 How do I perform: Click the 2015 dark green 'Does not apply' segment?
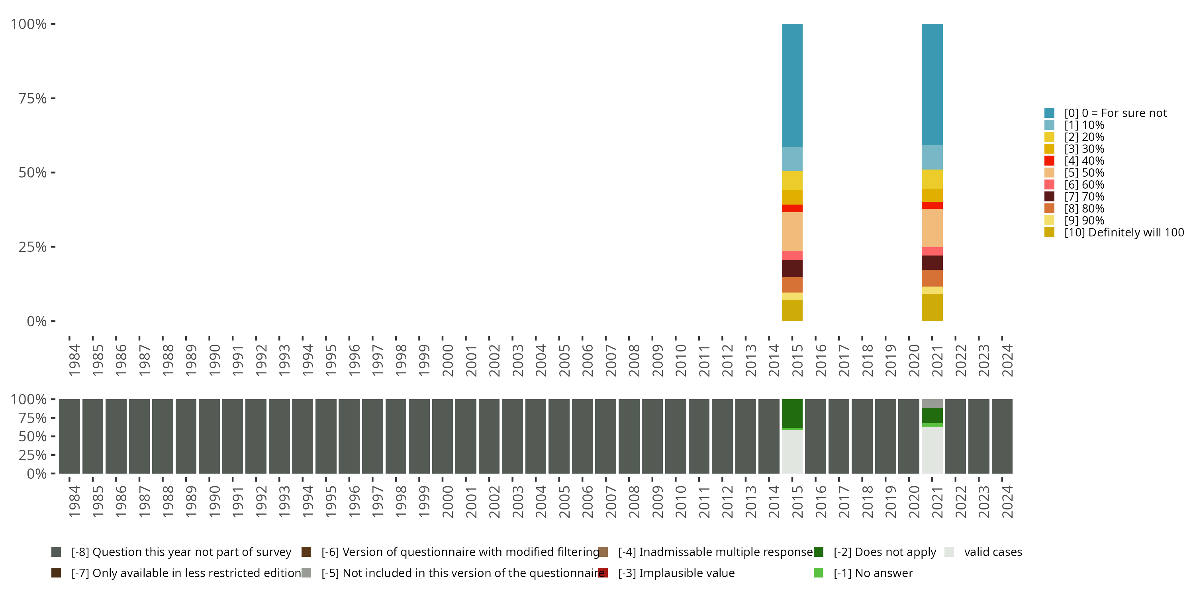[x=792, y=413]
